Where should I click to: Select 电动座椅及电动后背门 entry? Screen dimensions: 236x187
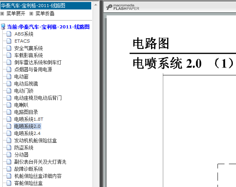point(38,98)
